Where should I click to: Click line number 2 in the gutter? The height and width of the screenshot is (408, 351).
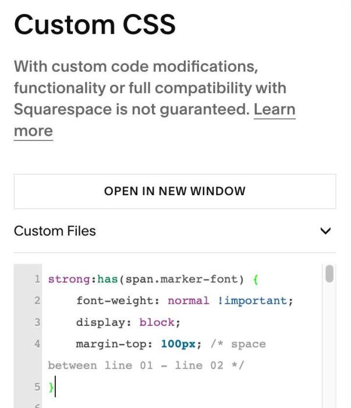click(x=37, y=301)
